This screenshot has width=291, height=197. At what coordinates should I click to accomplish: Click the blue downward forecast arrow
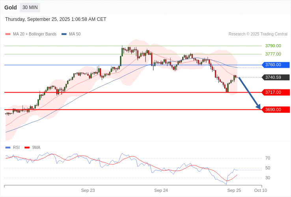(x=249, y=93)
